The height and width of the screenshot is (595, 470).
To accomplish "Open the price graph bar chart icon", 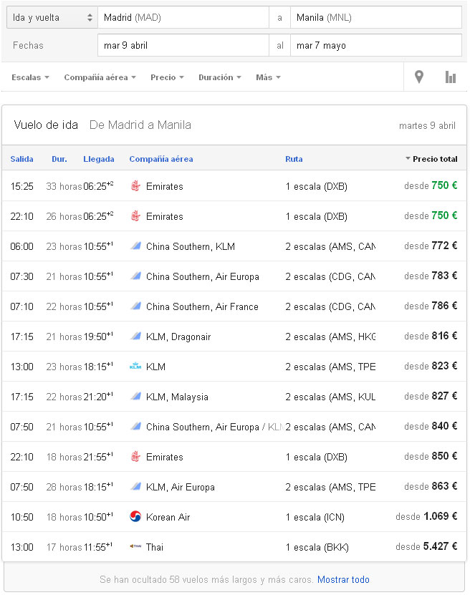I will 450,77.
